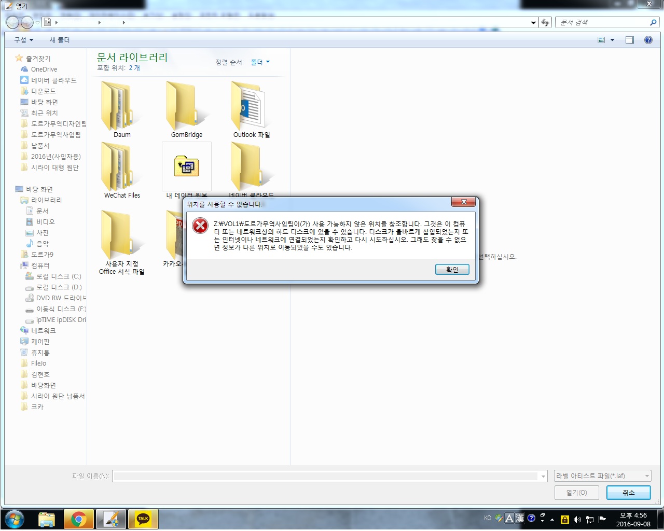Select 네이버 클라우드 in the sidebar
The height and width of the screenshot is (531, 664).
coord(53,80)
